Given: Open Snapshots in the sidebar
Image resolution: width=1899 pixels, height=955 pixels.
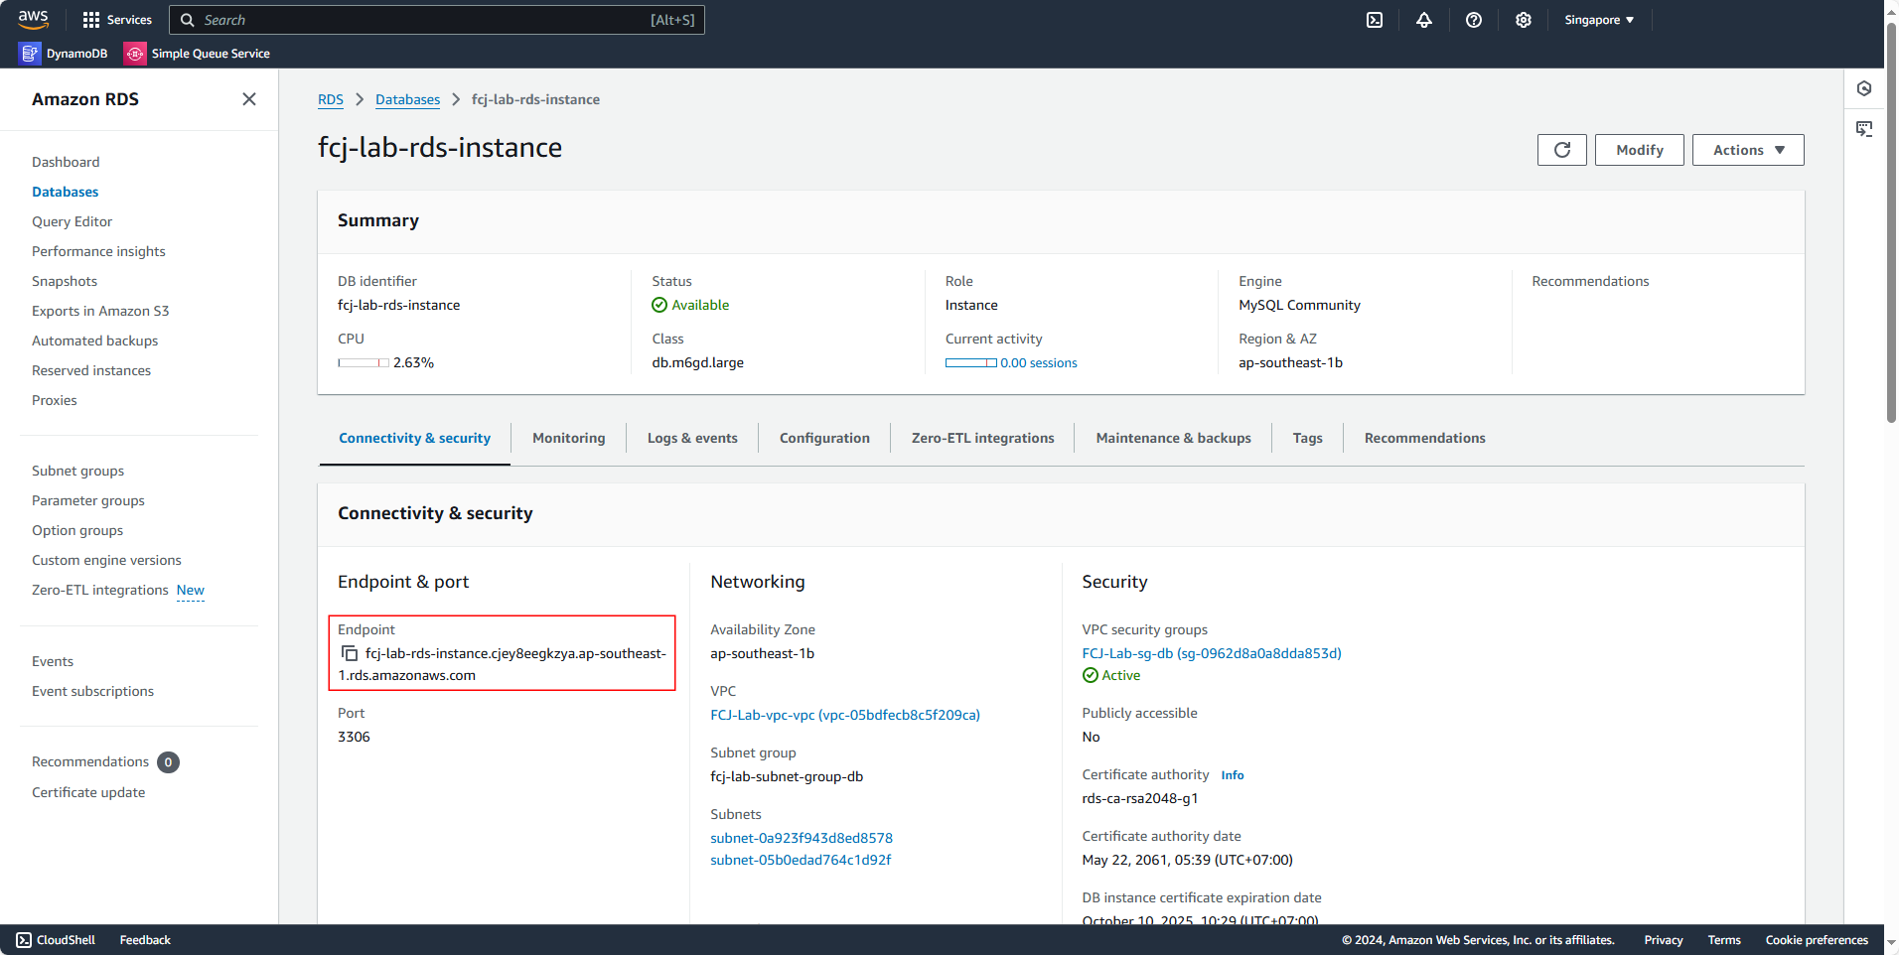Looking at the screenshot, I should click(x=65, y=281).
